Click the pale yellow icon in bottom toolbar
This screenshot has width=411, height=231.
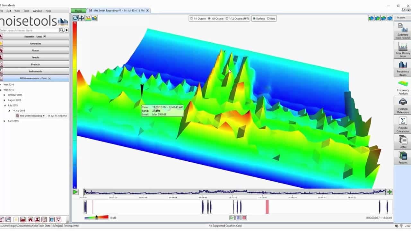coord(16,220)
